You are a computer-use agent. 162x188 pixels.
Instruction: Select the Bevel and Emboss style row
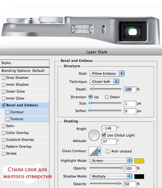tap(24, 105)
